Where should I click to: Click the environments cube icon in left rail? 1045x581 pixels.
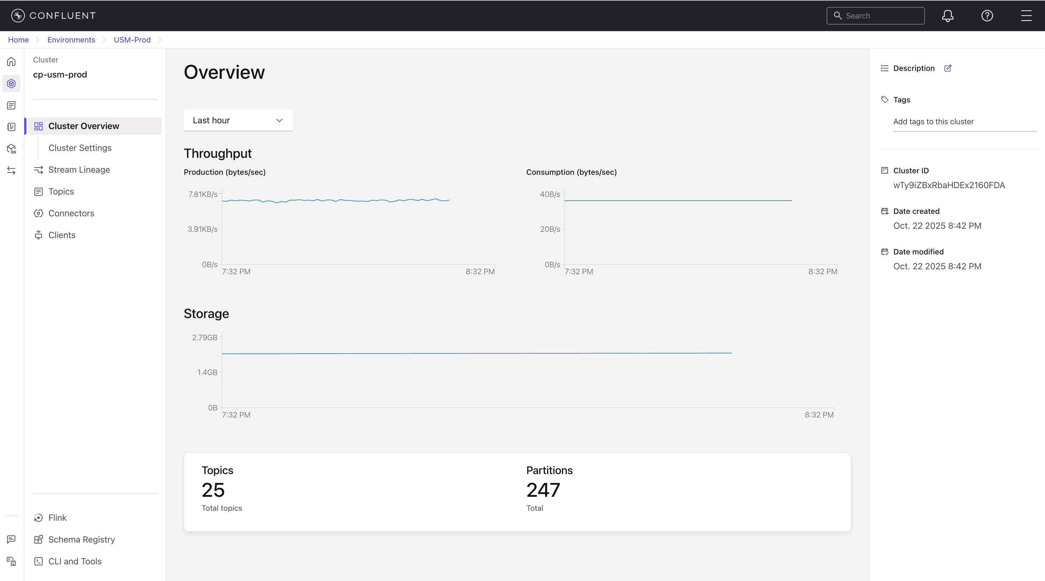coord(11,84)
